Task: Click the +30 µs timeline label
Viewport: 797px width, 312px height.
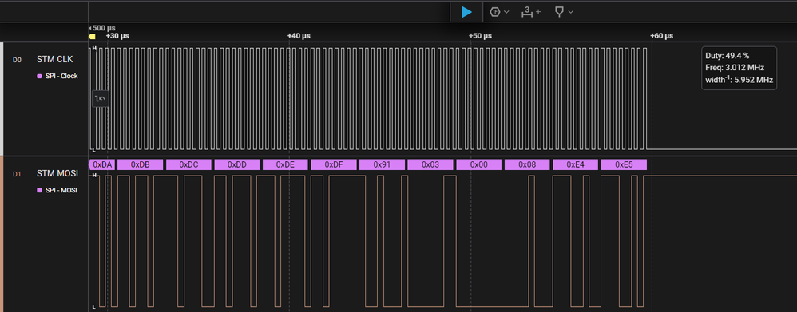Action: [x=117, y=36]
